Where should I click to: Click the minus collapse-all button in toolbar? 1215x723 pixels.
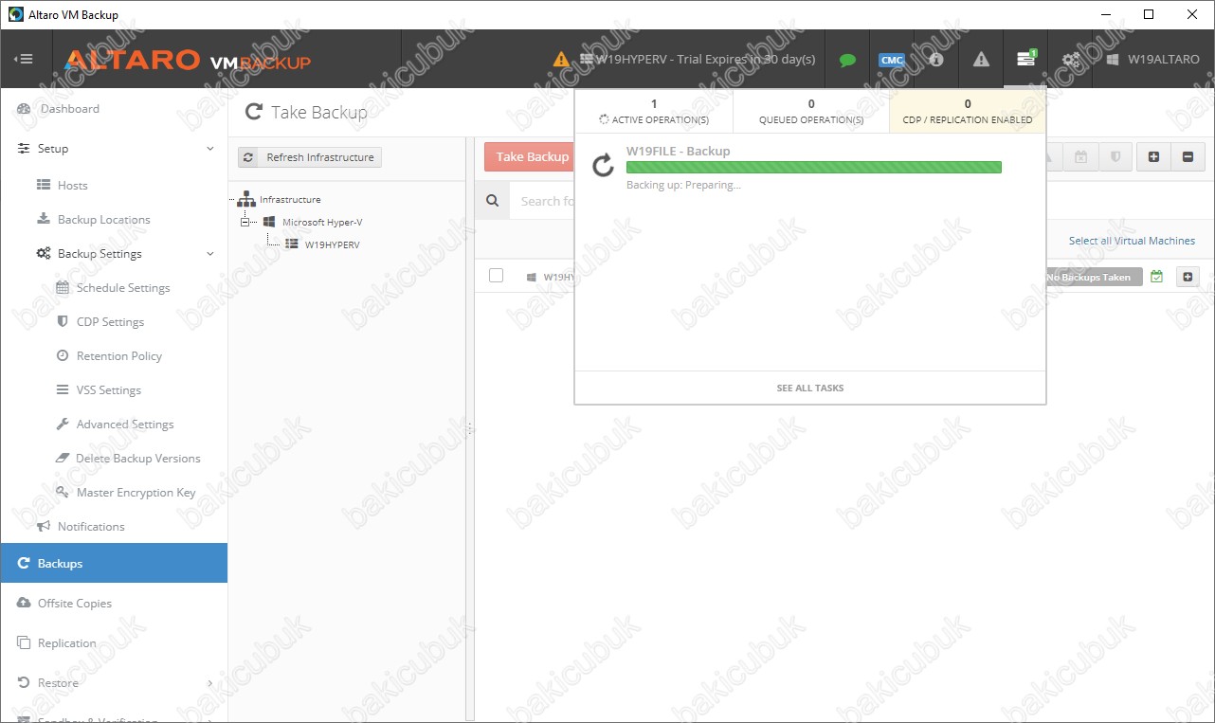tap(1188, 157)
